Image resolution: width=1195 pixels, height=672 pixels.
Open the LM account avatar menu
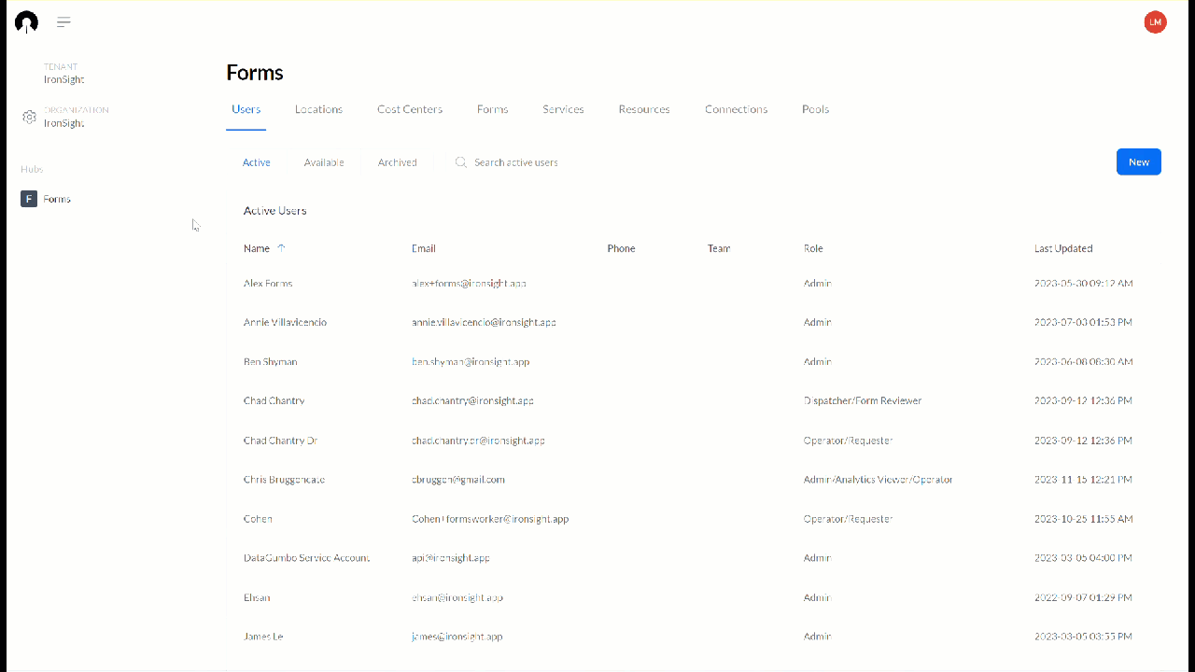point(1155,21)
